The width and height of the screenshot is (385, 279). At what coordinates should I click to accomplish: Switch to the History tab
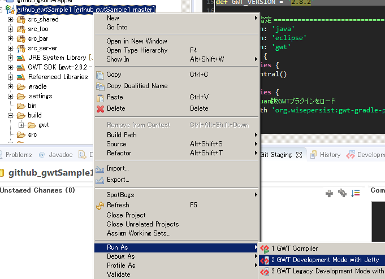tap(326, 155)
